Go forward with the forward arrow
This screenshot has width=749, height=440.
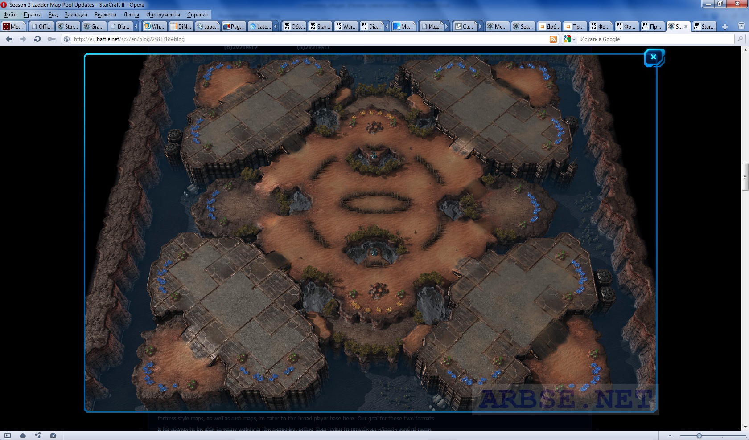pos(23,39)
